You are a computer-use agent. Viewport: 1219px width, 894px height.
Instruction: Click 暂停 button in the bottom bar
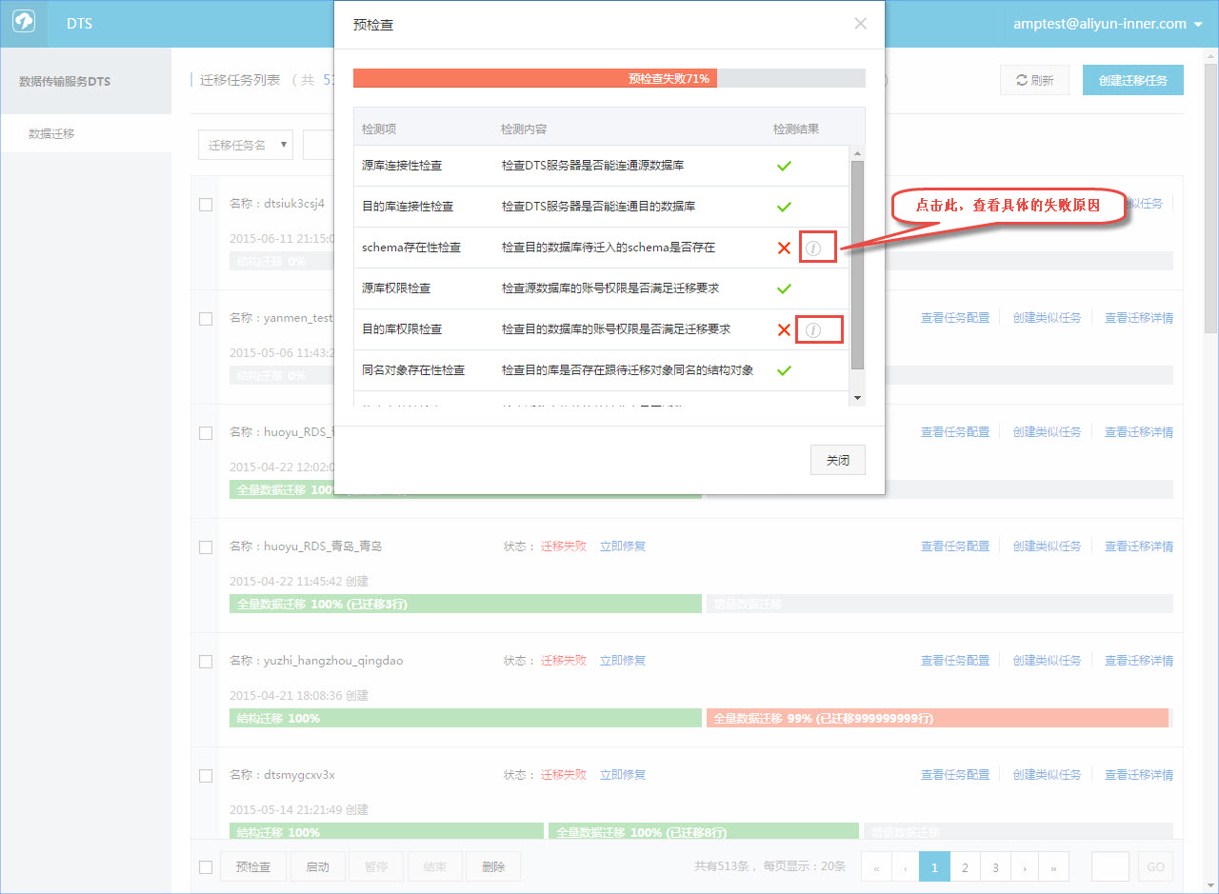(x=376, y=867)
